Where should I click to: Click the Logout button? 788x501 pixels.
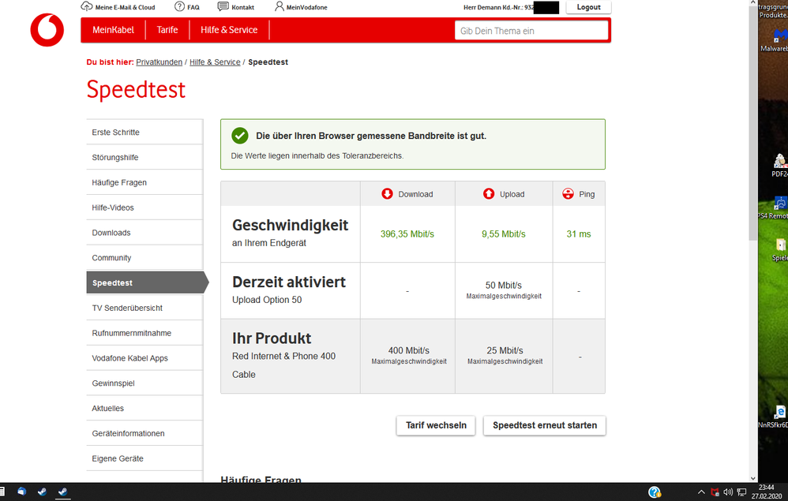588,7
